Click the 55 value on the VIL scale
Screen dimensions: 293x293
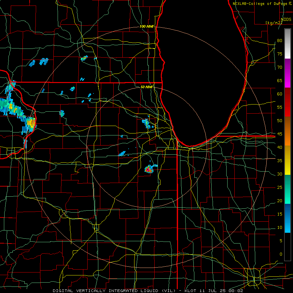coord(280,107)
